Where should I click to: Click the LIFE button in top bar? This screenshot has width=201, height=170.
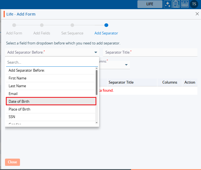pos(150,4)
